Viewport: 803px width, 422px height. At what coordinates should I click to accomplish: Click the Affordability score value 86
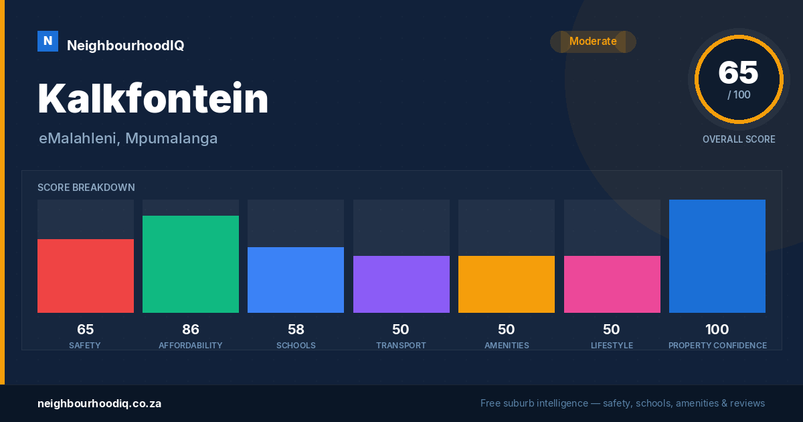coord(191,330)
